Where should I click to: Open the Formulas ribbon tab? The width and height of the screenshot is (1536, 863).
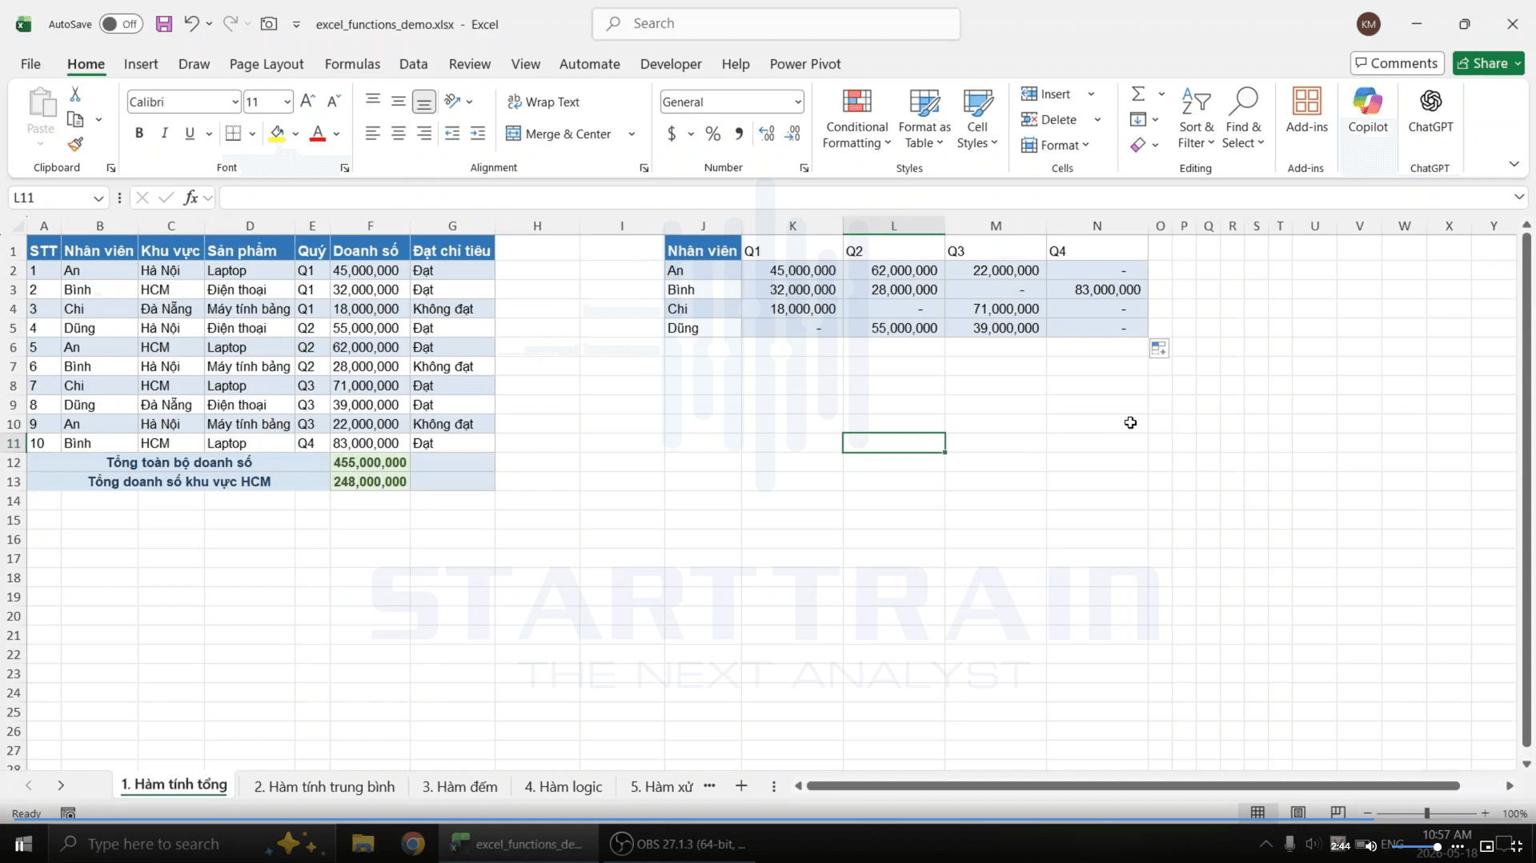point(352,64)
